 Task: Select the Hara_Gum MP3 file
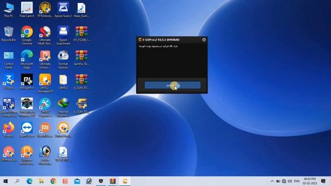82,10
